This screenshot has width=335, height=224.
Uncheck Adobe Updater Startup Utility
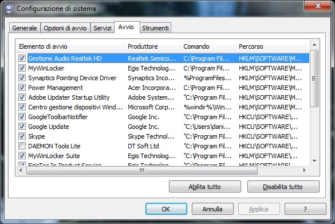(x=22, y=97)
